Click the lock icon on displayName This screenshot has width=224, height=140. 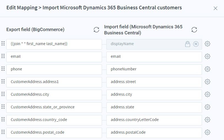(x=187, y=44)
